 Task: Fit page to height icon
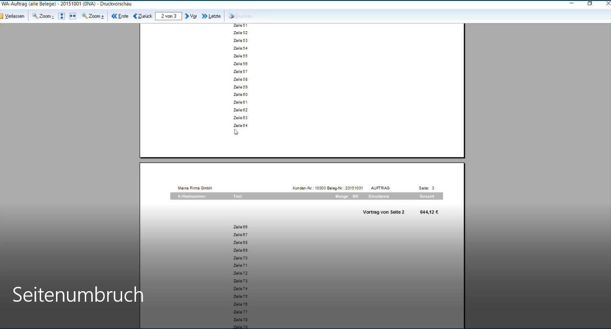point(62,16)
